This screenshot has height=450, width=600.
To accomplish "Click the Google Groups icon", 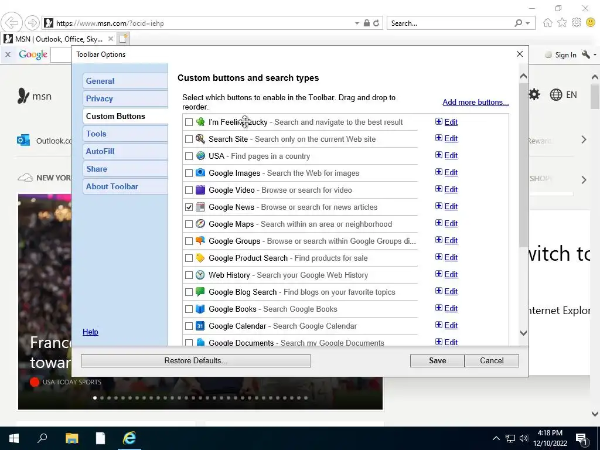I will click(200, 241).
